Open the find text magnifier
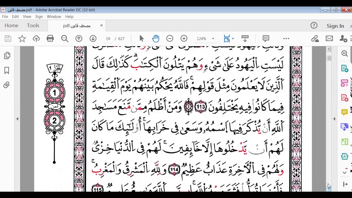The height and width of the screenshot is (198, 352). pos(65,39)
